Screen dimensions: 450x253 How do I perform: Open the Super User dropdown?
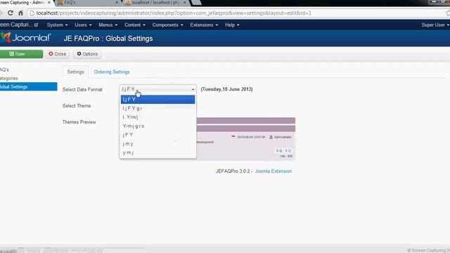435,25
